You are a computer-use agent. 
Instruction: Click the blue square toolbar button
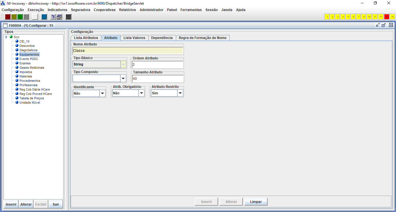[44, 17]
